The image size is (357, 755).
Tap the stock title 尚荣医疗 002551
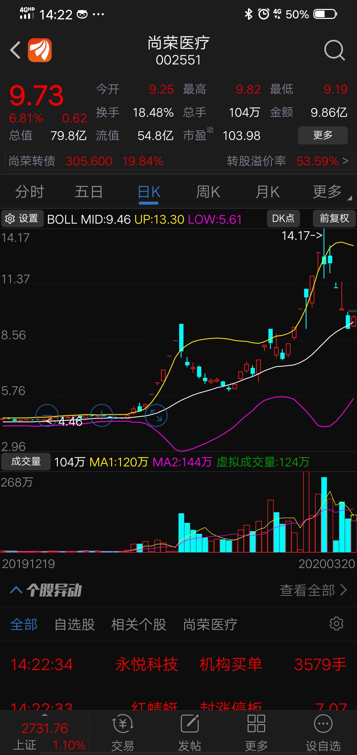tap(178, 51)
